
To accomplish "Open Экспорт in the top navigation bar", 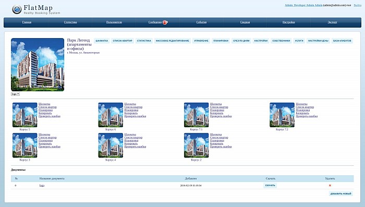I will click(332, 22).
